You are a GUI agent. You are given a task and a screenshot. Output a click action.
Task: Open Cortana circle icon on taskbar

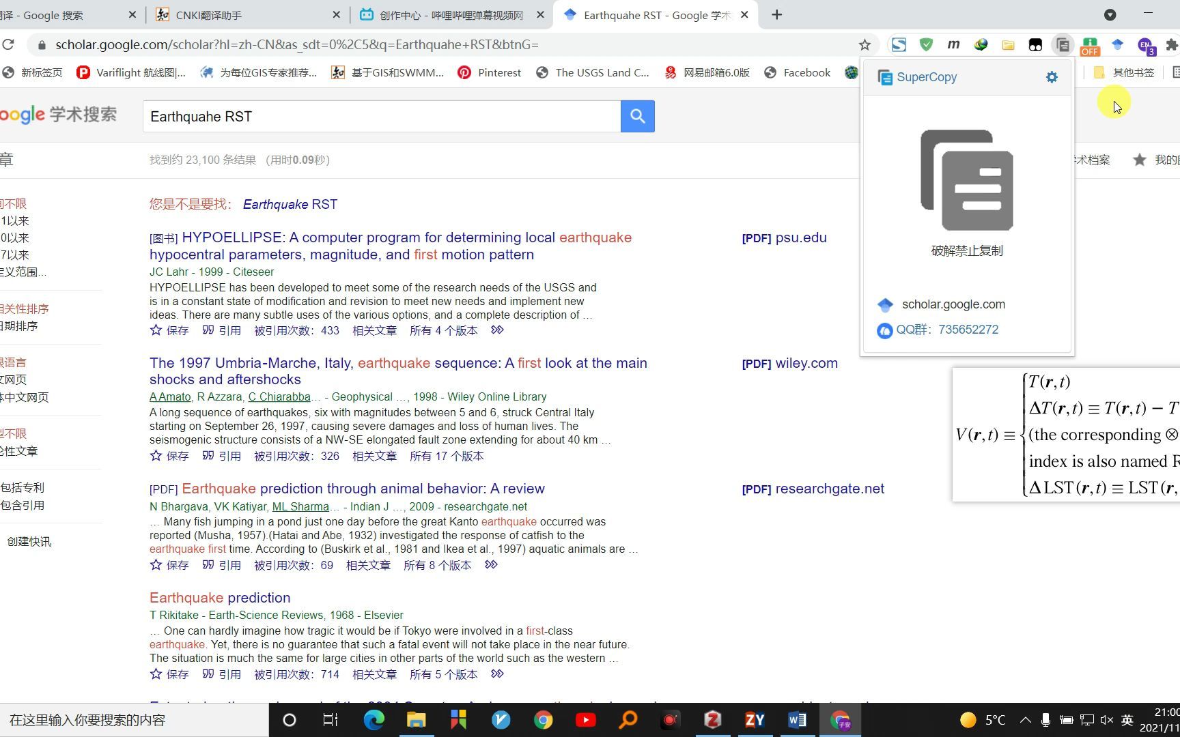point(289,720)
